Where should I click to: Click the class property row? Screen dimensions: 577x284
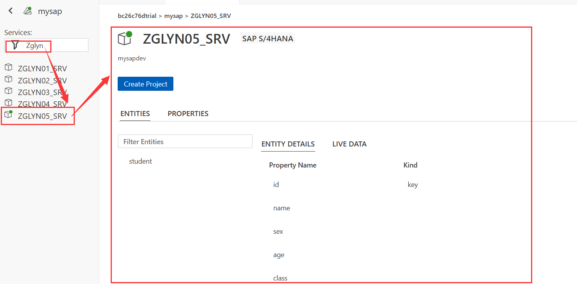pyautogui.click(x=280, y=278)
